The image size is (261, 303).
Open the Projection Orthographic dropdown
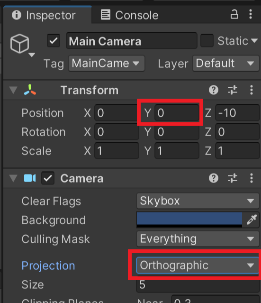(x=198, y=265)
